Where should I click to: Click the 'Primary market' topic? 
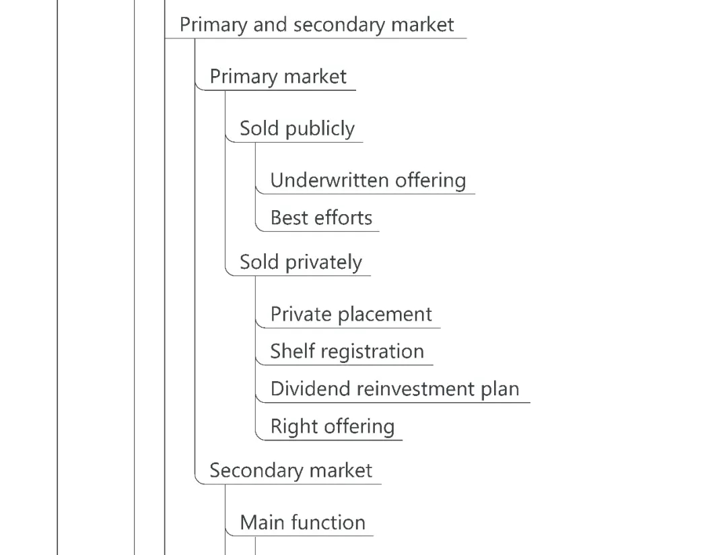[x=277, y=76]
